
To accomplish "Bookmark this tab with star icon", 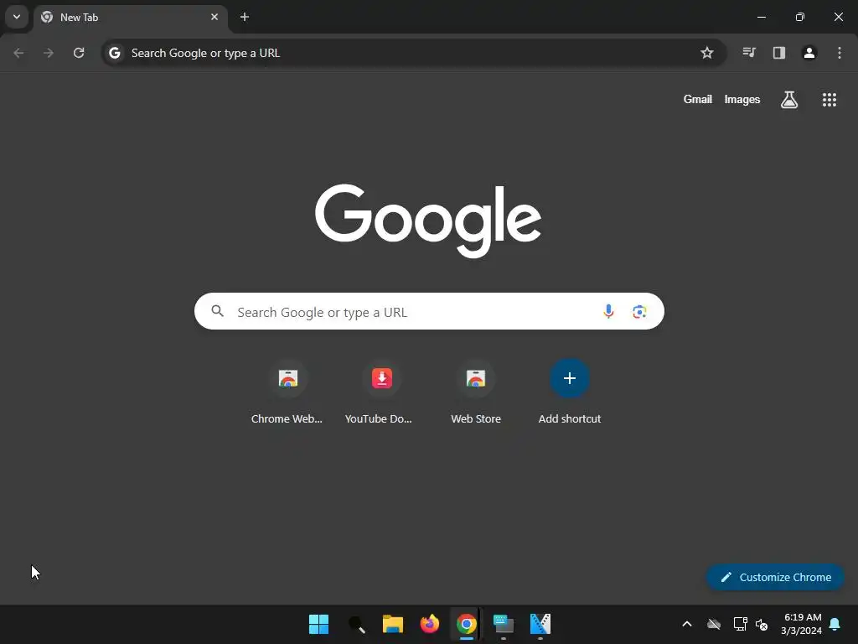I will tap(707, 53).
